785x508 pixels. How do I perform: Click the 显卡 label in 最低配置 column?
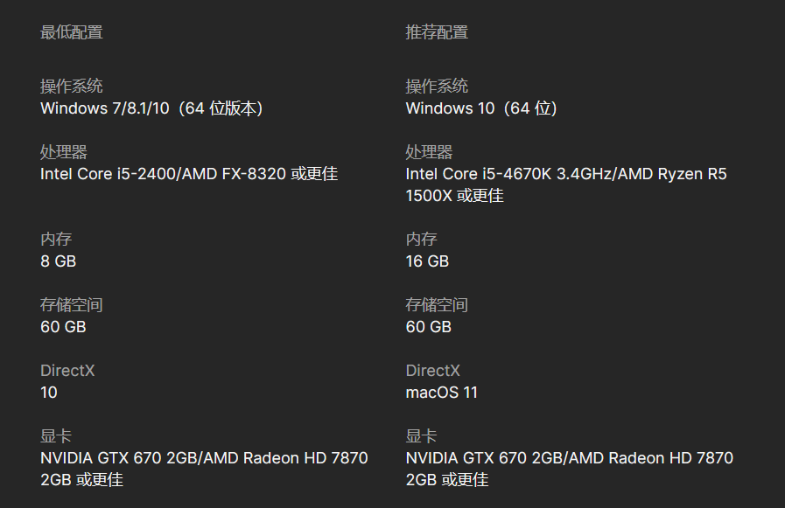(56, 436)
